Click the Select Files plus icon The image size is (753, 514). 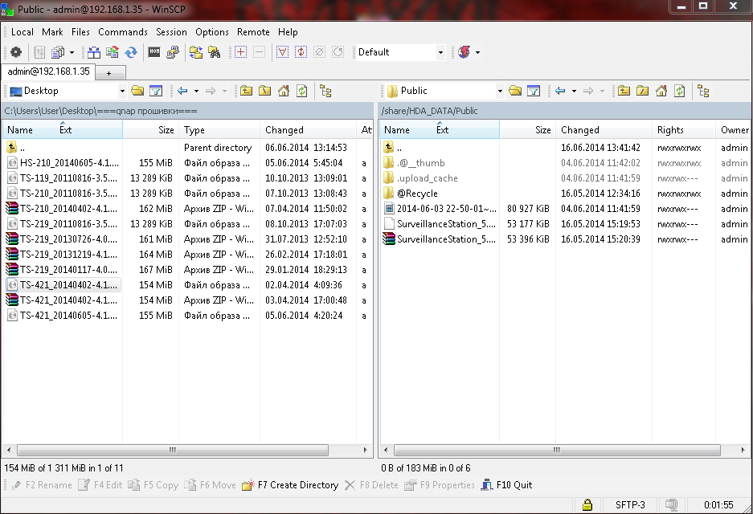pyautogui.click(x=240, y=52)
